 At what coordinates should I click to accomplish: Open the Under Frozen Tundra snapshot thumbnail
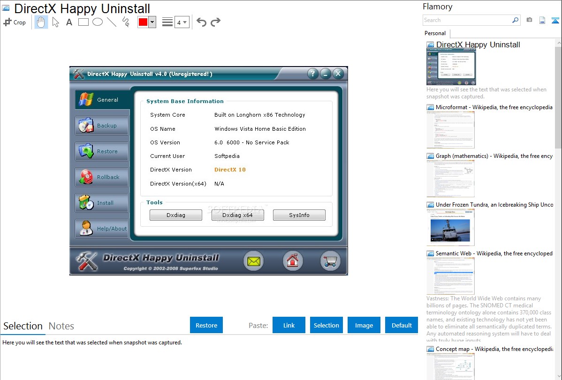tap(450, 227)
